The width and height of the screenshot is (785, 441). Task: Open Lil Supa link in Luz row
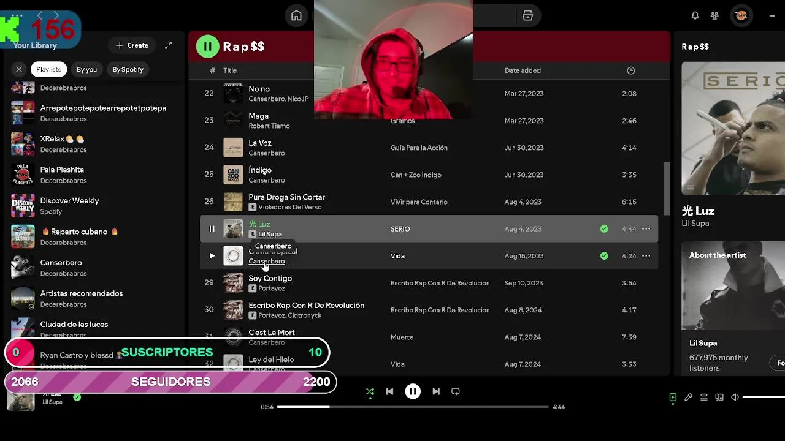click(x=270, y=234)
